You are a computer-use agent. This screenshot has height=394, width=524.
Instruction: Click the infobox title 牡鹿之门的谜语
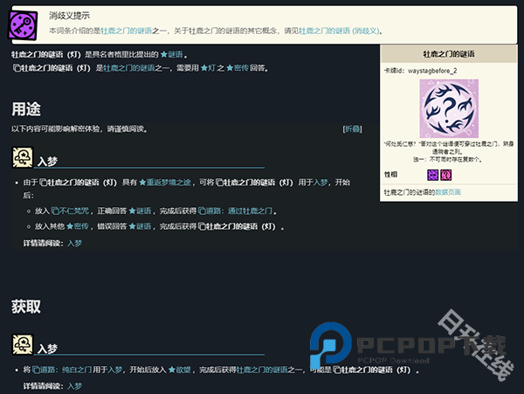(449, 54)
